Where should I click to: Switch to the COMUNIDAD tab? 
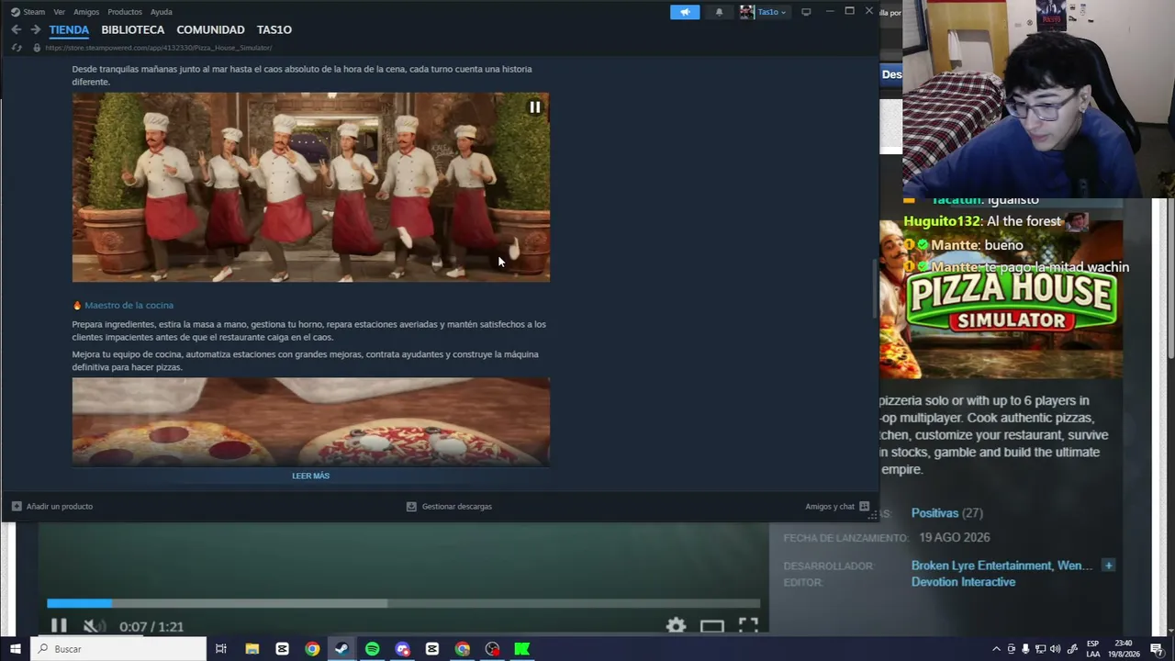210,29
